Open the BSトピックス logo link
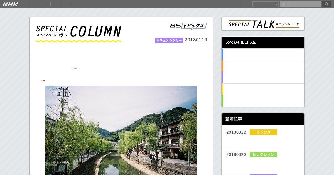The height and width of the screenshot is (175, 334). [188, 26]
